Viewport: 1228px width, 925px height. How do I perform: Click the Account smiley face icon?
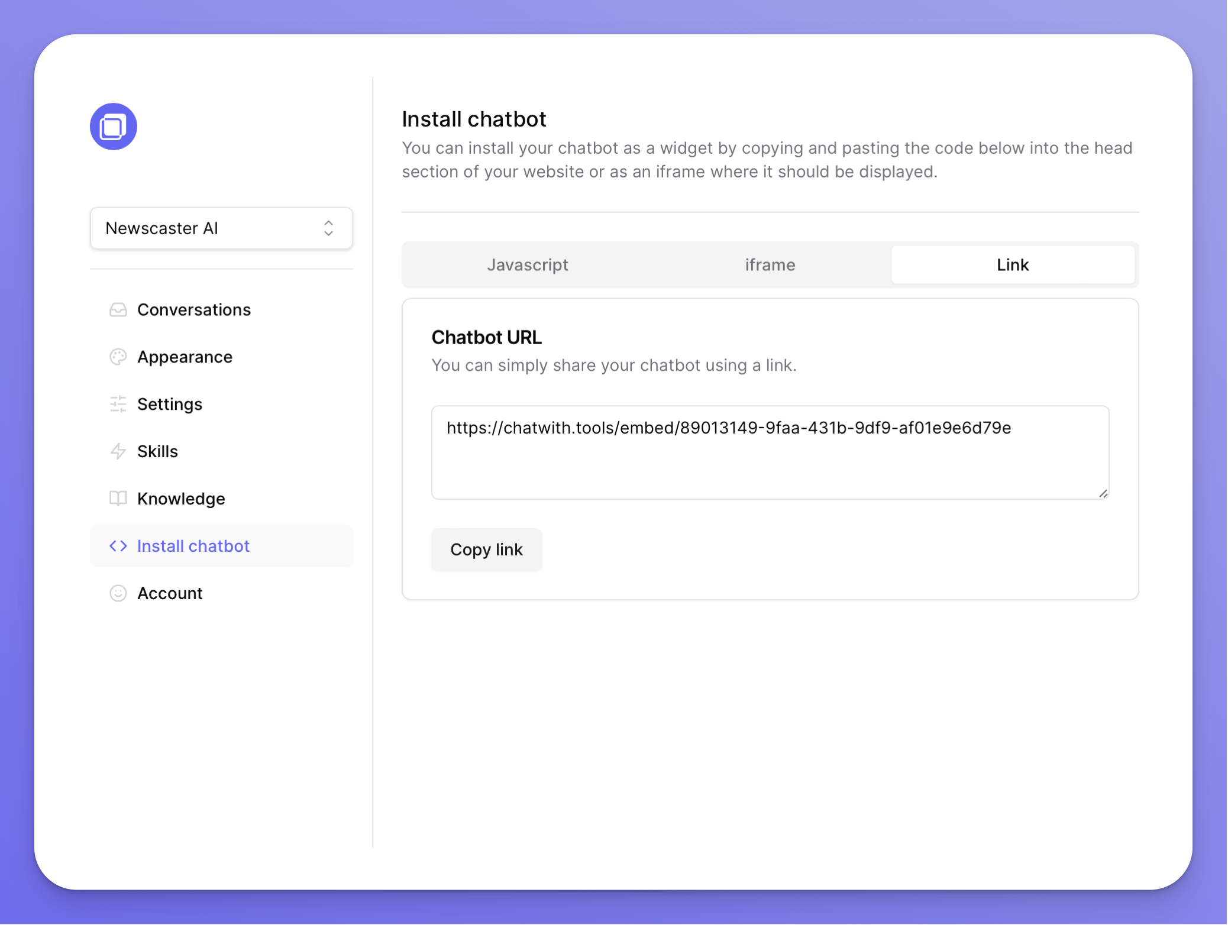pyautogui.click(x=118, y=593)
